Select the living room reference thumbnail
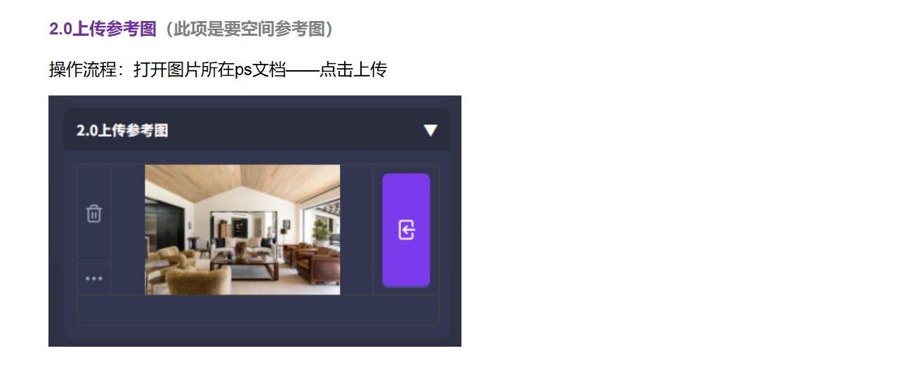Image resolution: width=899 pixels, height=372 pixels. 242,230
